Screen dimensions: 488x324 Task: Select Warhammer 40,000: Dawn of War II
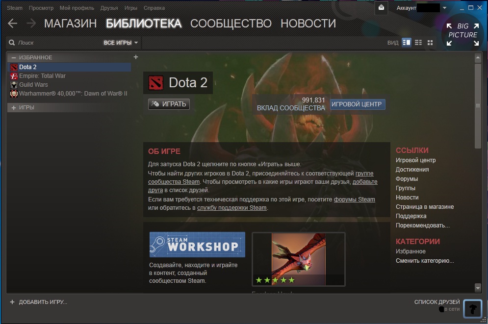pos(69,93)
